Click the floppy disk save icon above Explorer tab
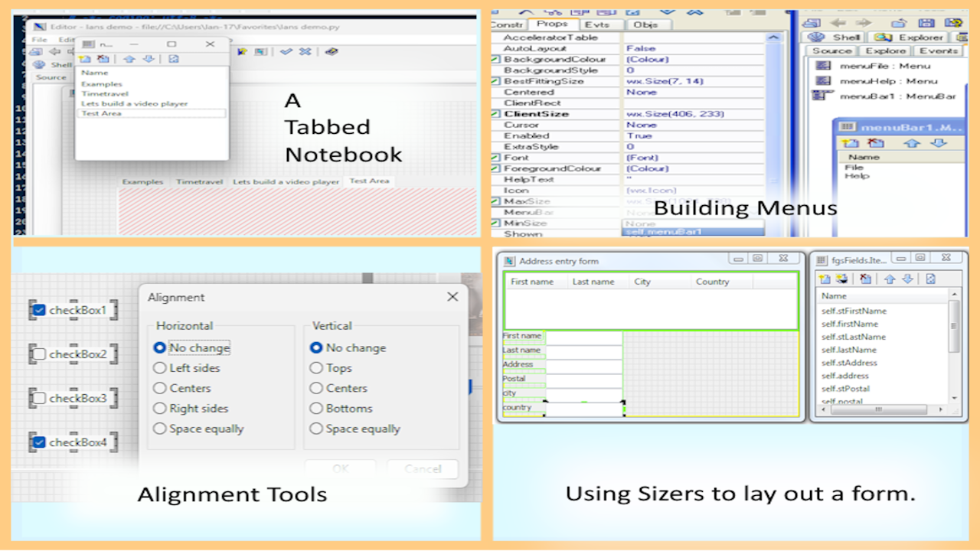The width and height of the screenshot is (980, 551). click(x=926, y=23)
